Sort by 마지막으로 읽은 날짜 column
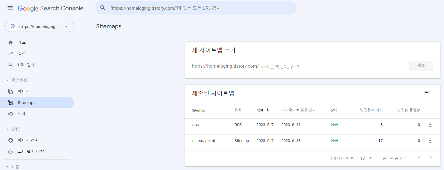The height and width of the screenshot is (170, 444). tap(299, 110)
